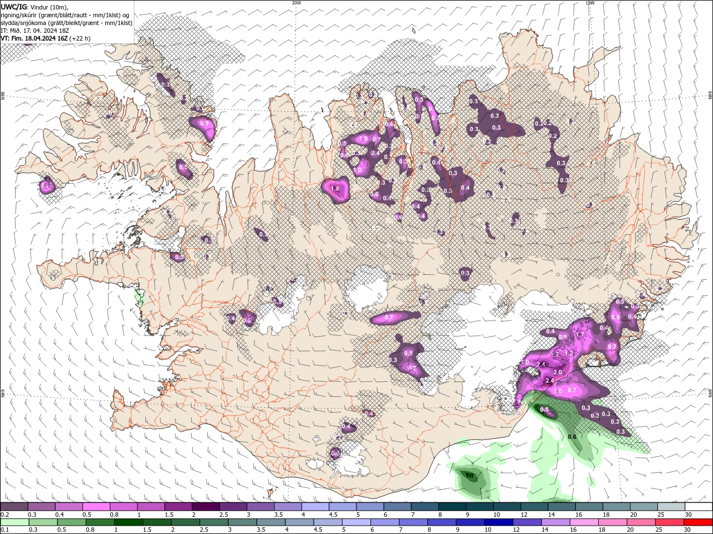Click the 30 label in the snow legend row
The width and height of the screenshot is (713, 534).
(688, 515)
